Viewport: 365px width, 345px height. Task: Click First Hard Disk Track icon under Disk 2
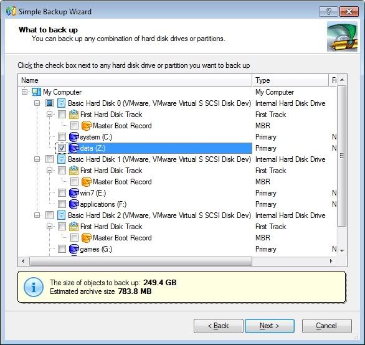pos(73,227)
